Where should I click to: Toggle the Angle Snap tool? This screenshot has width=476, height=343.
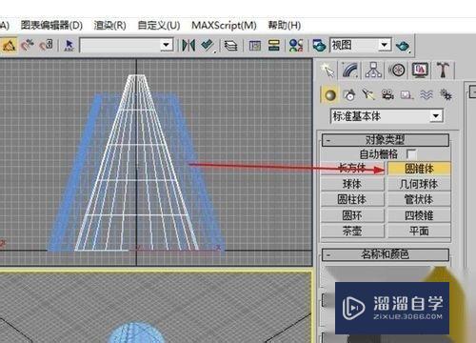point(9,46)
